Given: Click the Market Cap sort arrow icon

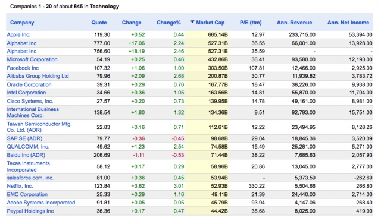Looking at the screenshot, I should point(192,22).
